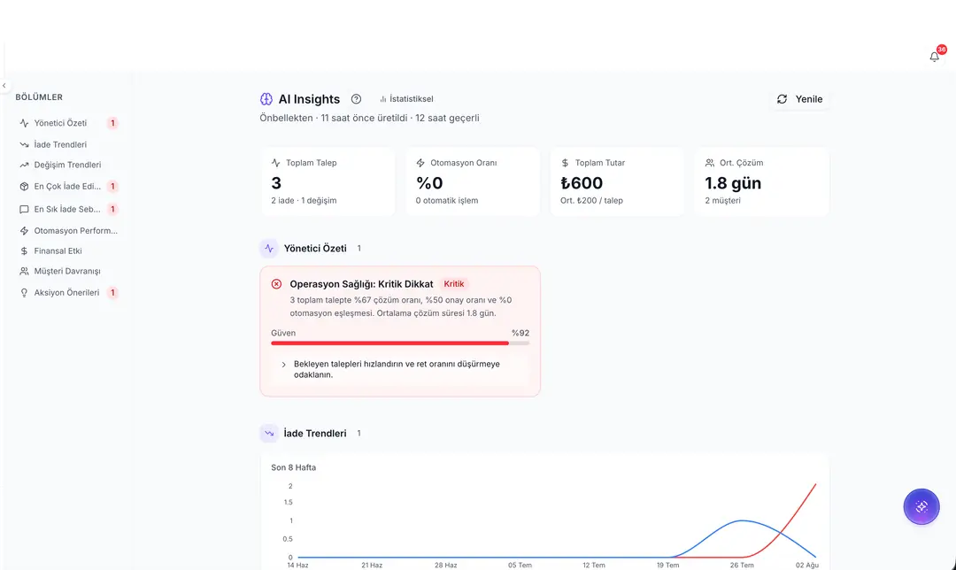Screen dimensions: 956x570
Task: Open the notifications bell icon
Action: (x=934, y=57)
